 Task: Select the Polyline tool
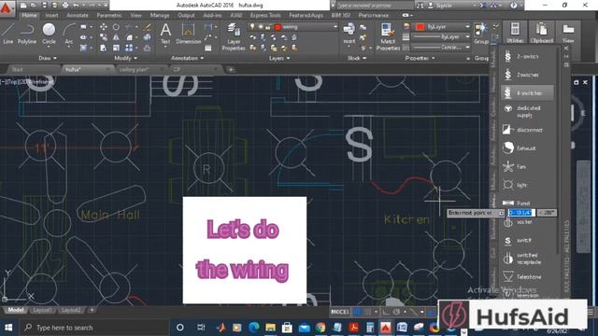click(x=27, y=34)
